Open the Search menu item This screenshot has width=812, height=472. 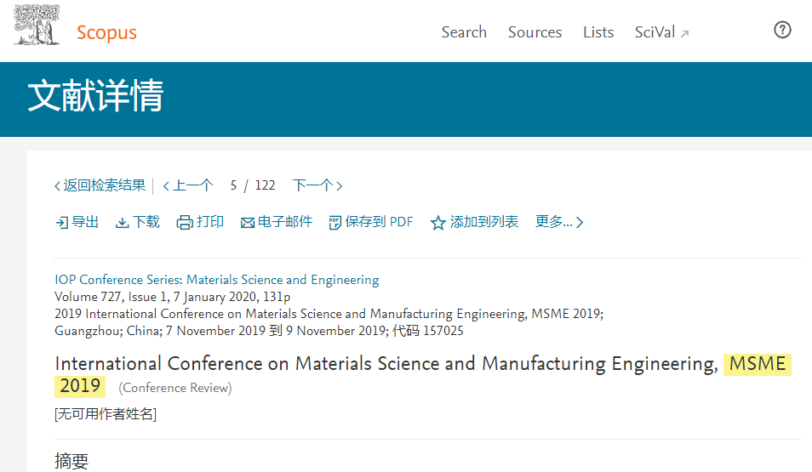click(464, 32)
